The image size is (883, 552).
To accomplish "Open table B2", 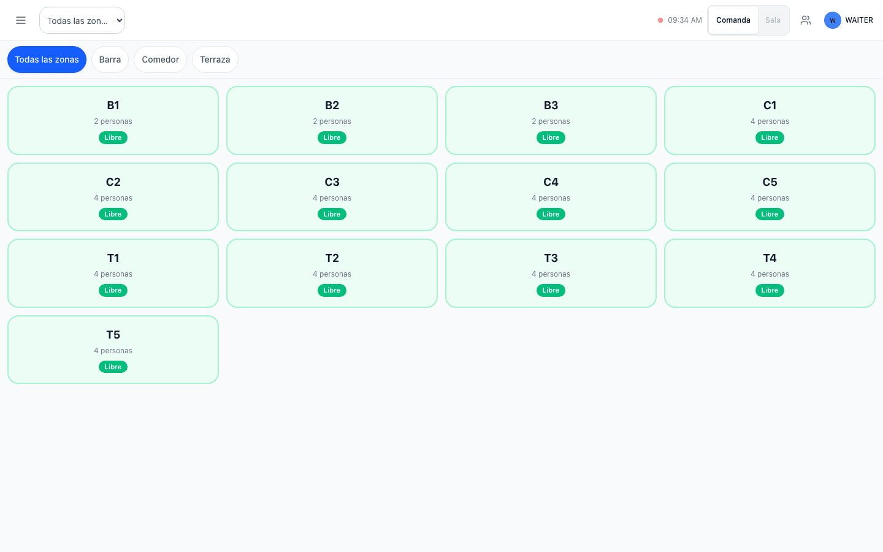I will coord(332,120).
